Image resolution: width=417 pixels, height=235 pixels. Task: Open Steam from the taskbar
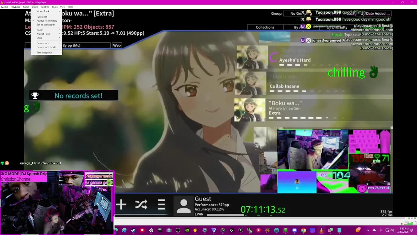(x=133, y=230)
